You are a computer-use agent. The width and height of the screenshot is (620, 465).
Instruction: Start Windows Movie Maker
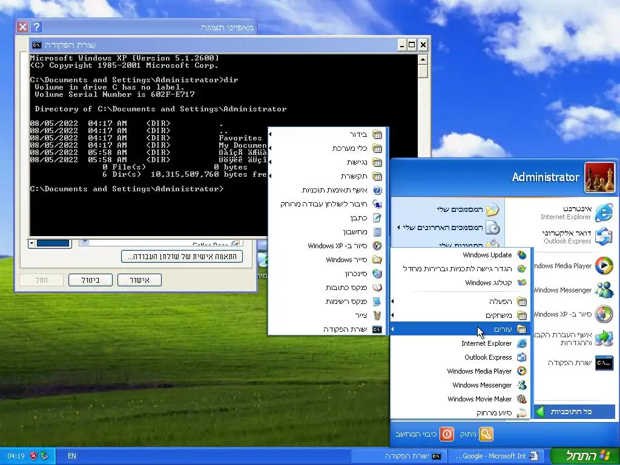click(x=460, y=399)
